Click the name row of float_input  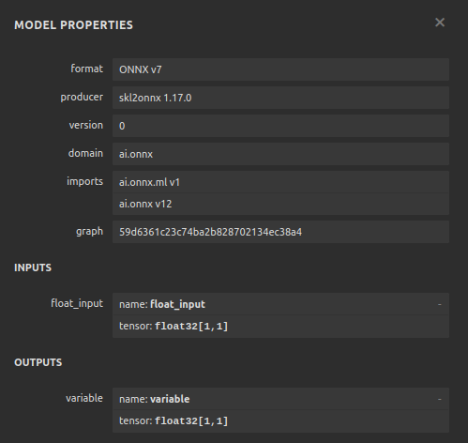(280, 304)
